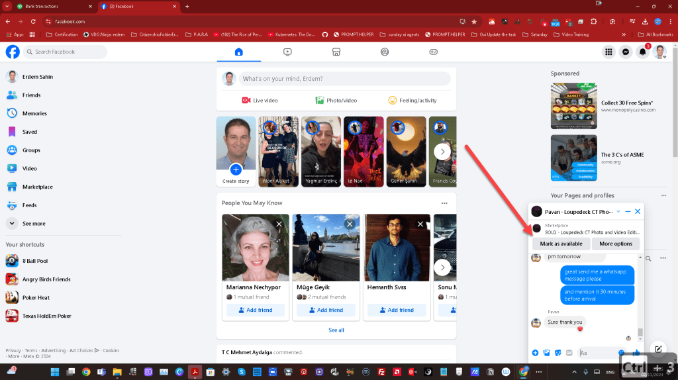
Task: Bookmark this page with star icon
Action: coord(474,22)
